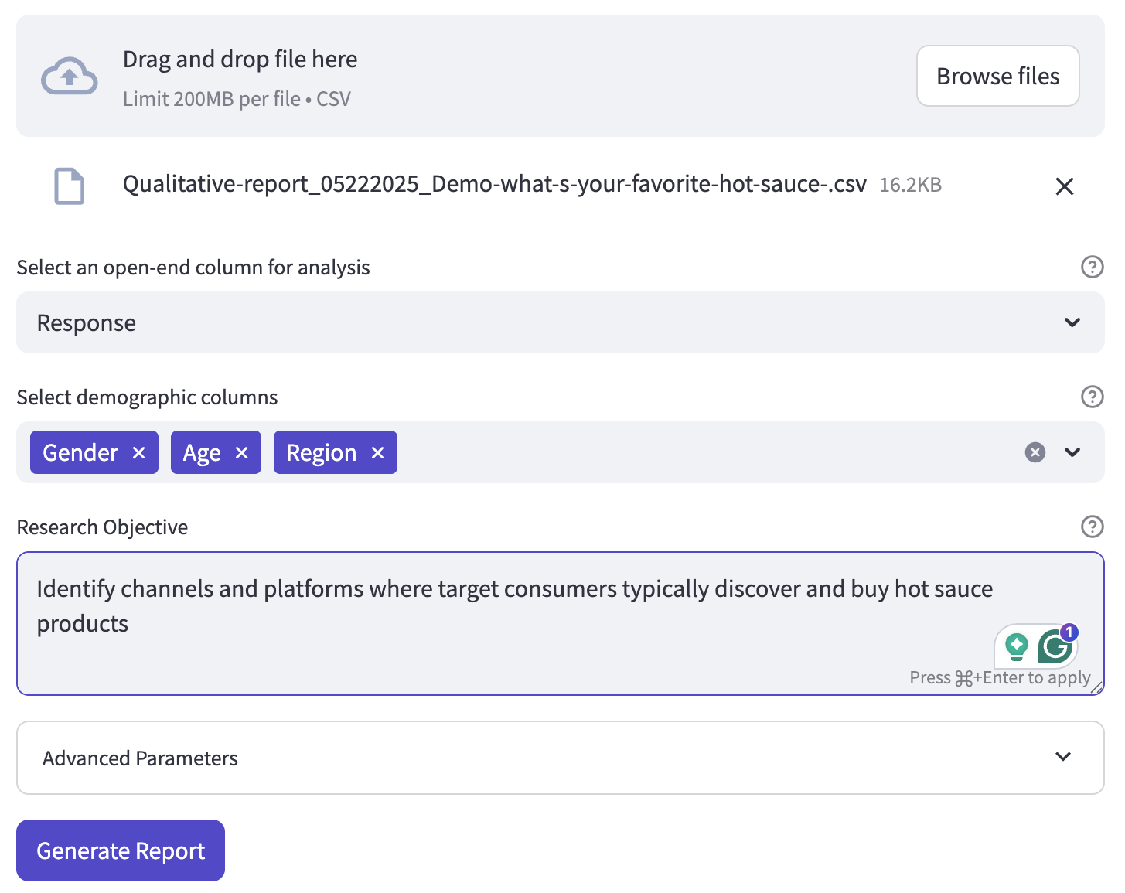The height and width of the screenshot is (893, 1125).
Task: Click the Generate Report button
Action: pos(121,850)
